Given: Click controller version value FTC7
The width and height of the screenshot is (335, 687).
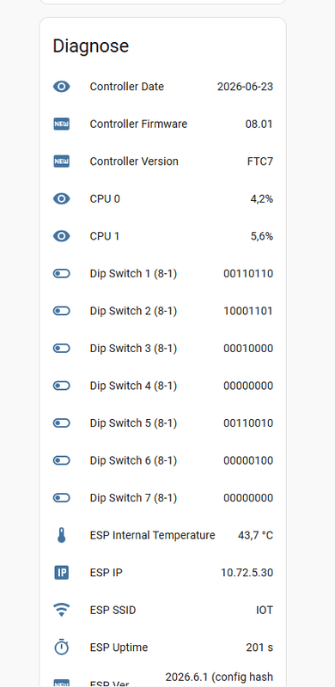Looking at the screenshot, I should (x=260, y=161).
